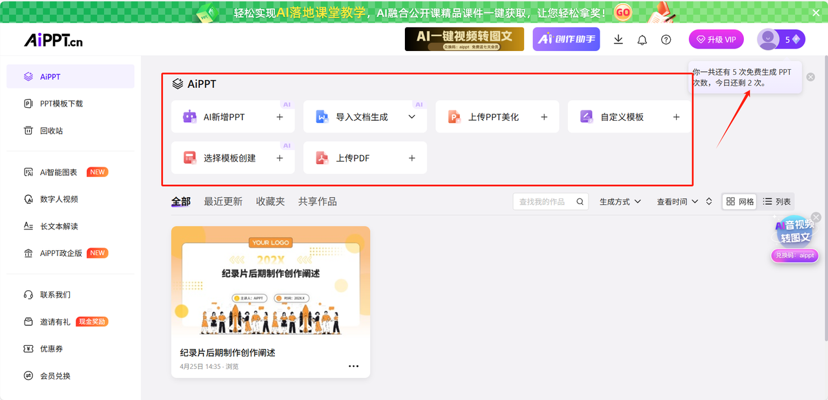Click the search magnifier icon
828x400 pixels.
coord(580,202)
